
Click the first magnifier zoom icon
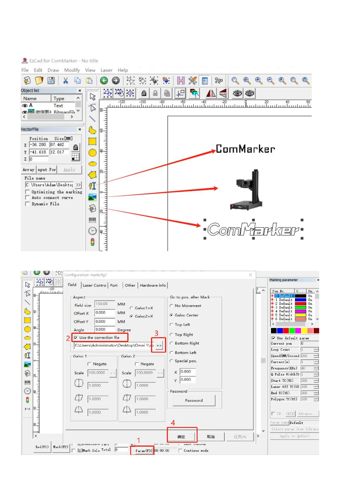(x=235, y=81)
